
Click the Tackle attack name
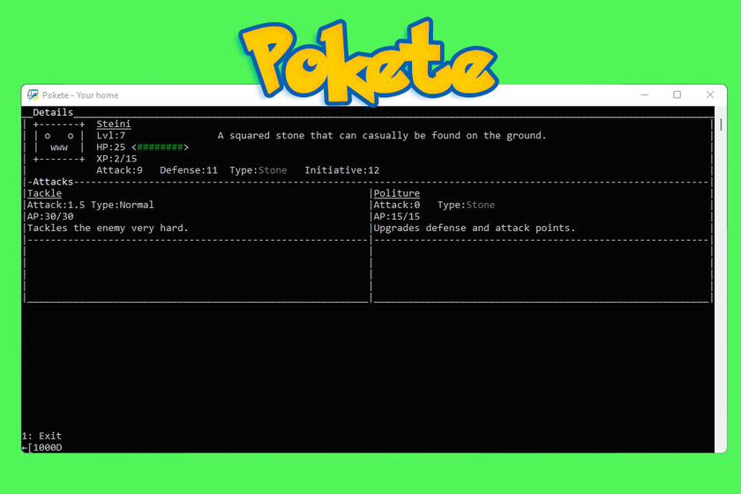(x=44, y=193)
